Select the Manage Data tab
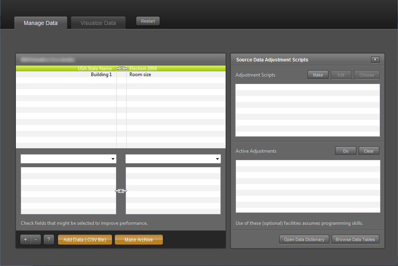This screenshot has height=266, width=398. [x=41, y=23]
